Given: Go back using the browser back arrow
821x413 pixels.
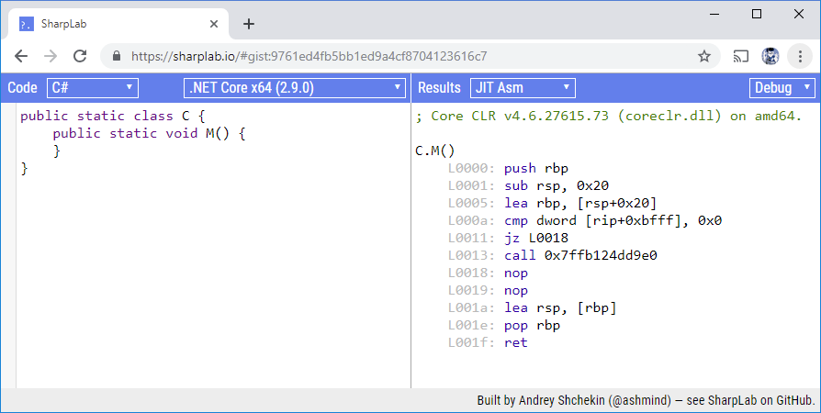Looking at the screenshot, I should click(x=21, y=56).
